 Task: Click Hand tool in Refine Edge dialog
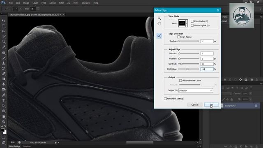point(159,23)
